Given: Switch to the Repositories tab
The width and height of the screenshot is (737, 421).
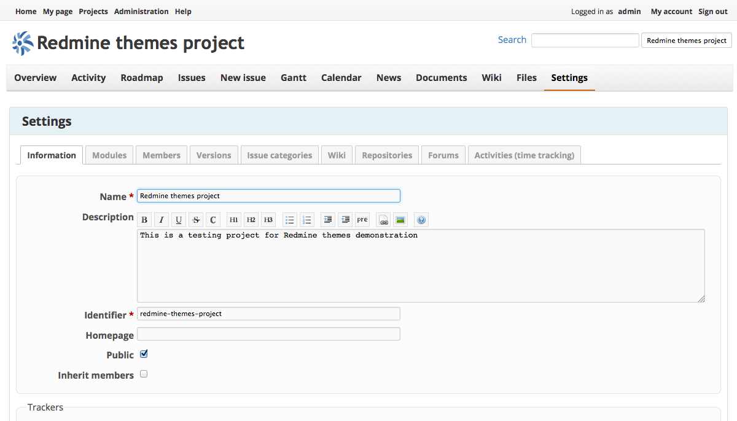Looking at the screenshot, I should point(387,155).
